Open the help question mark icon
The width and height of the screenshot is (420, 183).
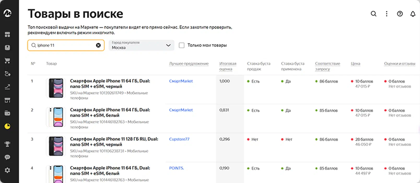coord(400,14)
